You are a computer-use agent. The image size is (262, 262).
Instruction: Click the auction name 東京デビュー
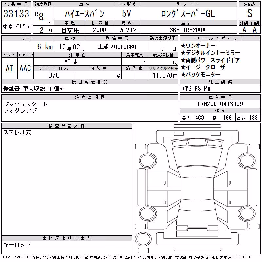(16, 27)
